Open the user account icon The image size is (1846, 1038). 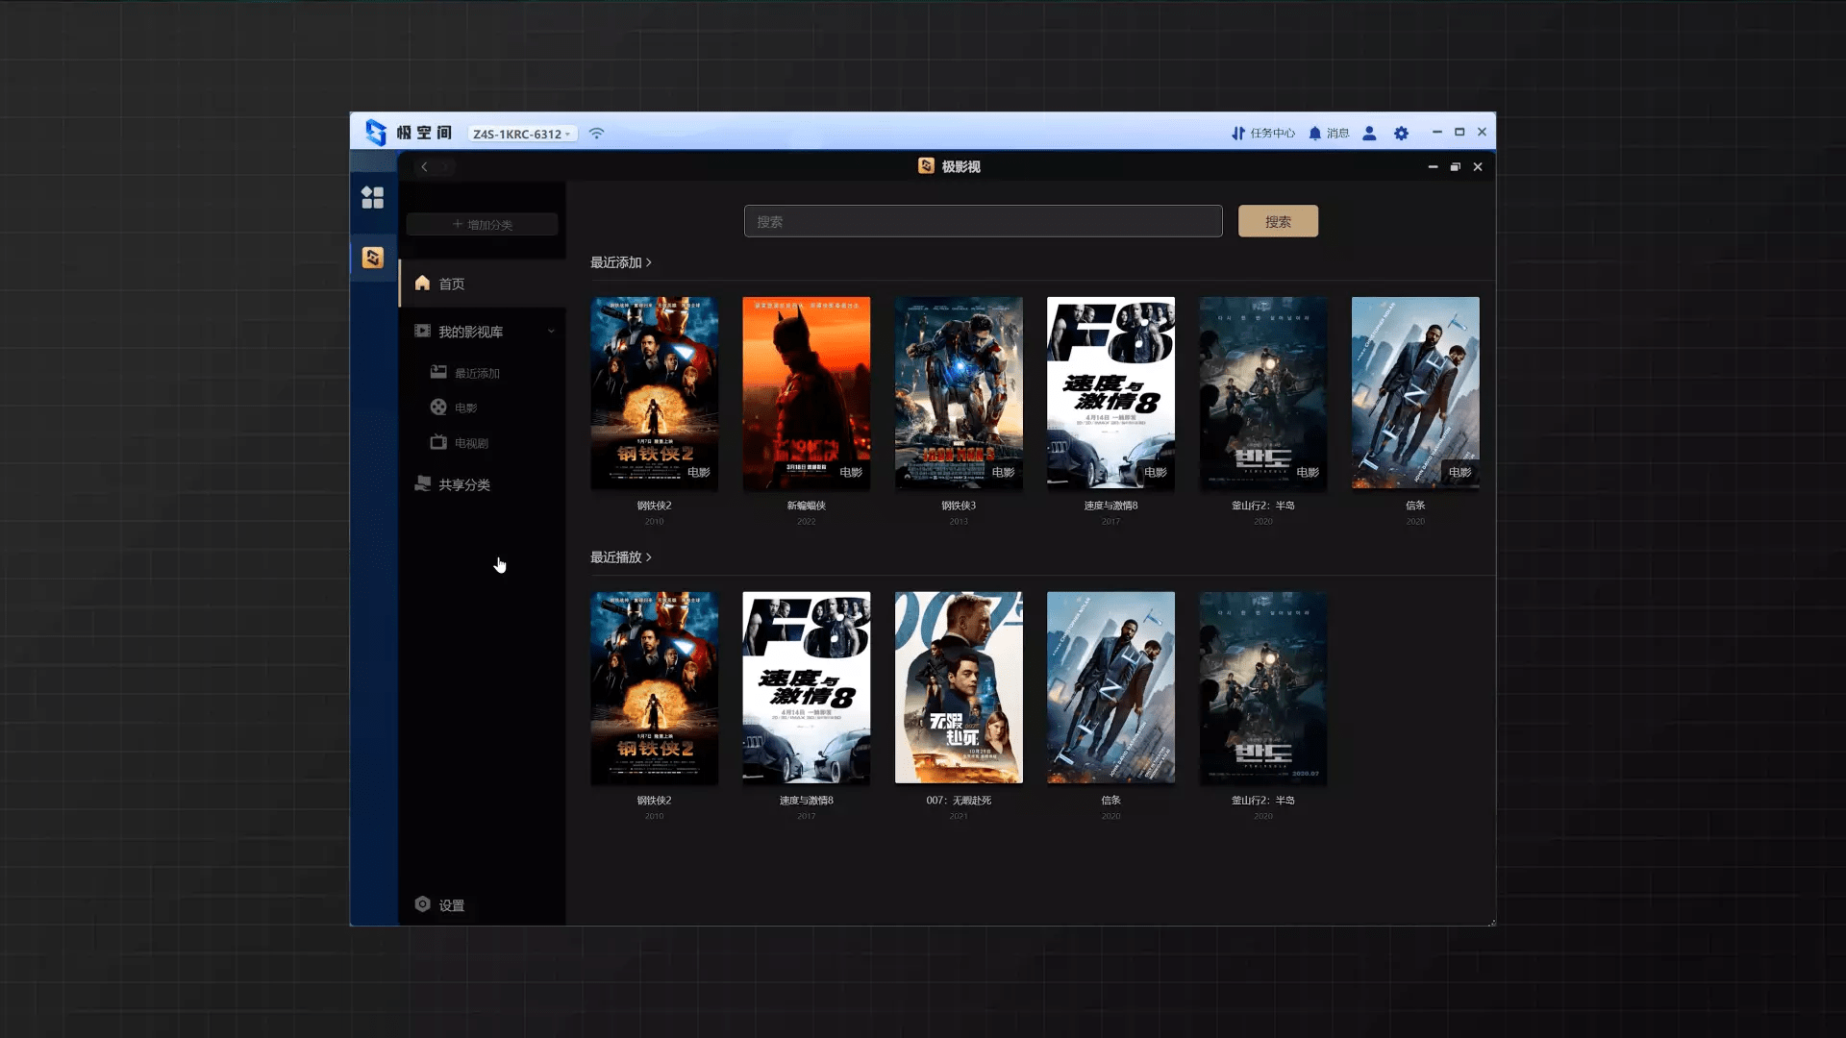(1369, 134)
